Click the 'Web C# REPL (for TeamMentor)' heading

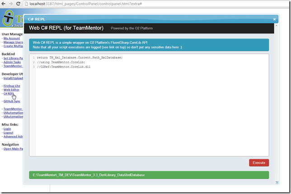[x=66, y=28]
